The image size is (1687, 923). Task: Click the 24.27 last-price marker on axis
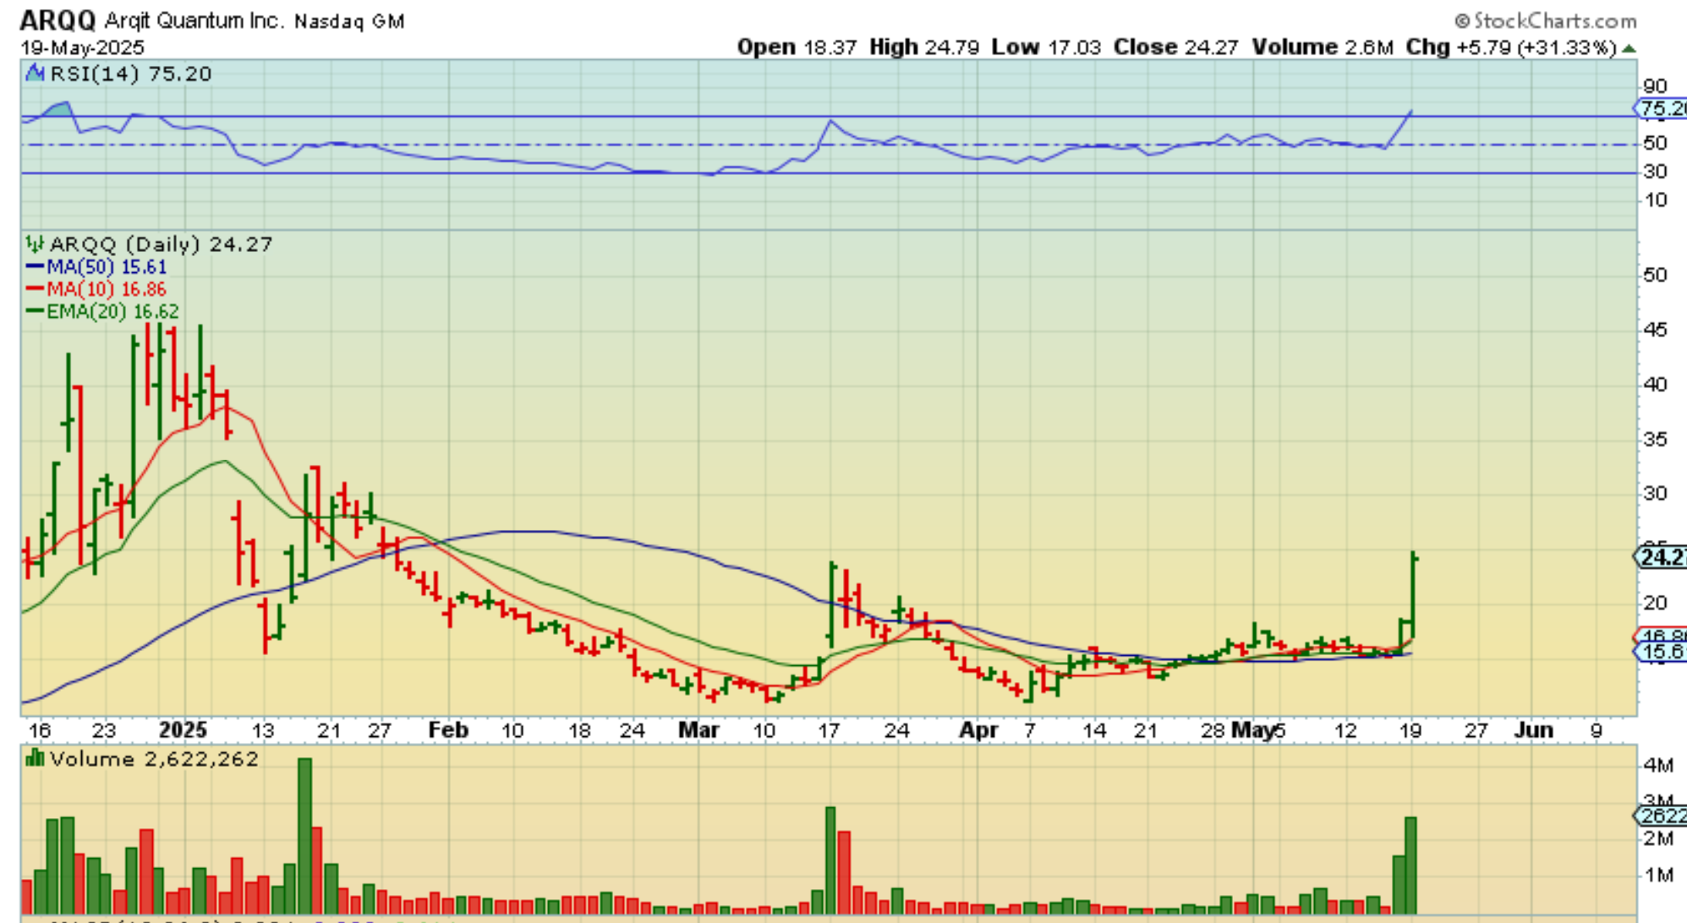click(x=1661, y=557)
